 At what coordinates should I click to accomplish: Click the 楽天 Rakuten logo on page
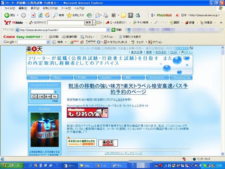pyautogui.click(x=34, y=50)
